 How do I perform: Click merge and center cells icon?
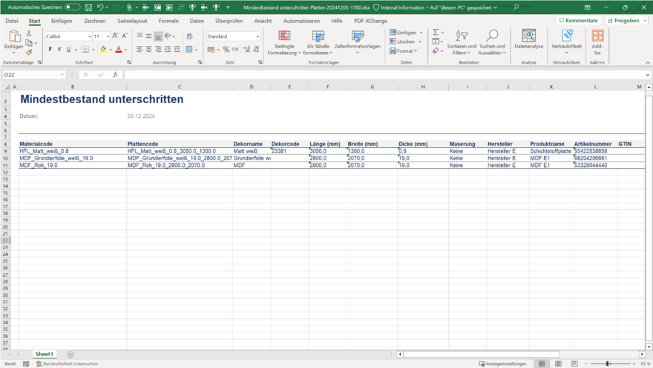point(189,50)
